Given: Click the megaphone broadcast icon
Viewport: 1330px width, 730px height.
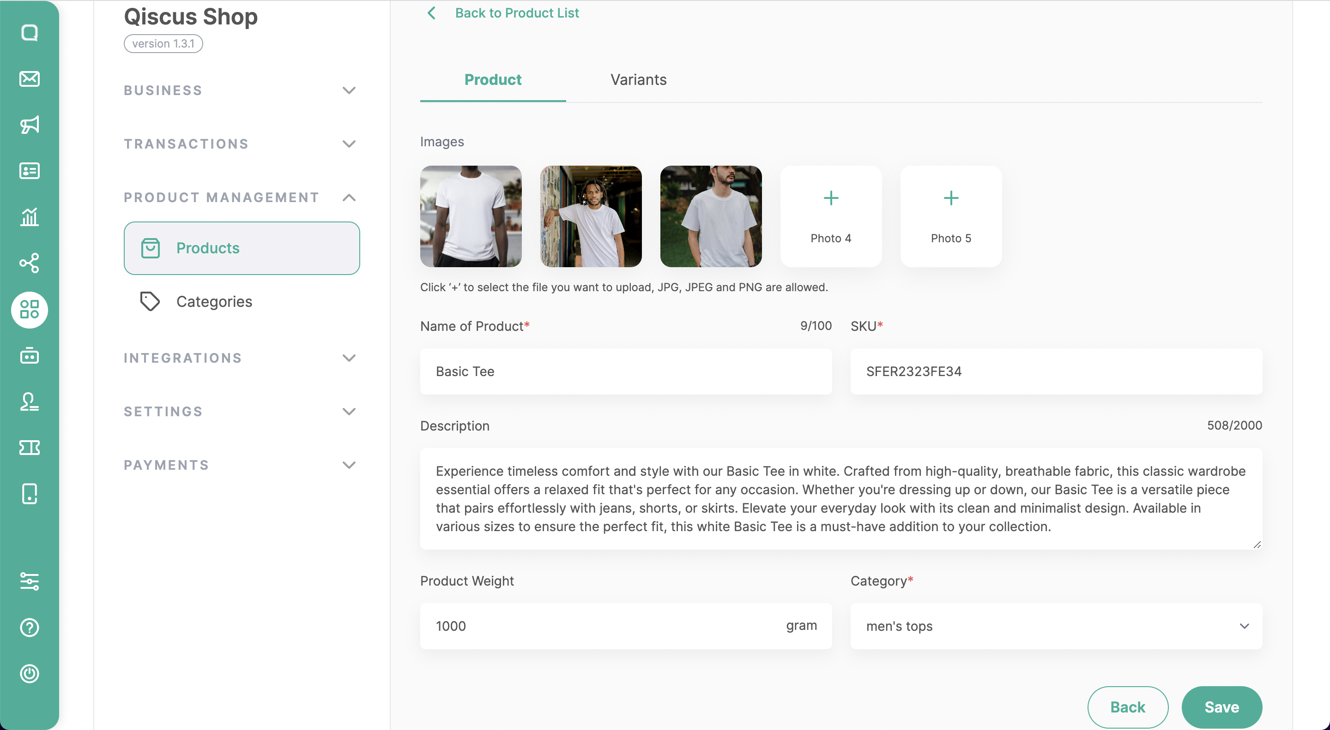Looking at the screenshot, I should pos(30,125).
